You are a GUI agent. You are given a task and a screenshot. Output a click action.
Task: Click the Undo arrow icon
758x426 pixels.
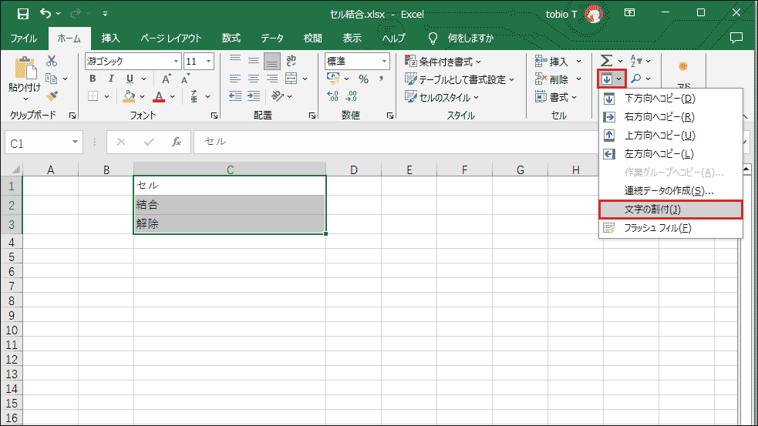[45, 14]
